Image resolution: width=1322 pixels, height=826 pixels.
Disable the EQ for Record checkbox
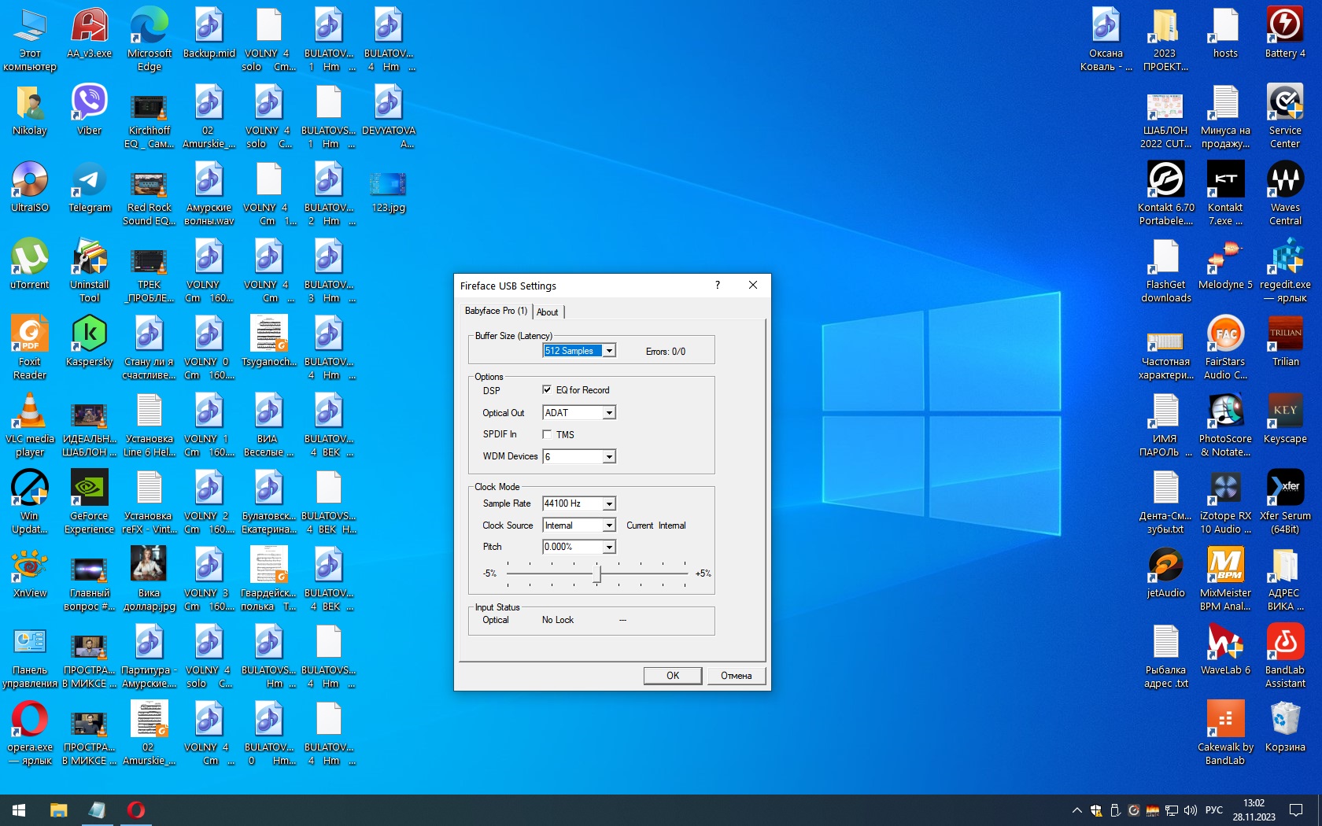coord(547,390)
